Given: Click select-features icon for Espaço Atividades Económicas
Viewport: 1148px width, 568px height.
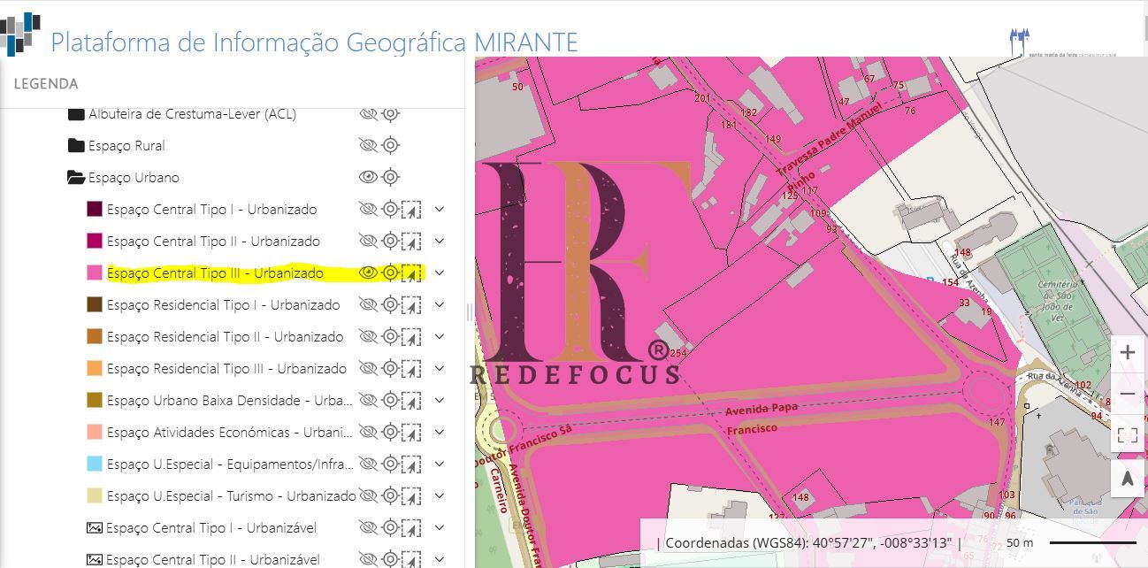Looking at the screenshot, I should (x=411, y=432).
